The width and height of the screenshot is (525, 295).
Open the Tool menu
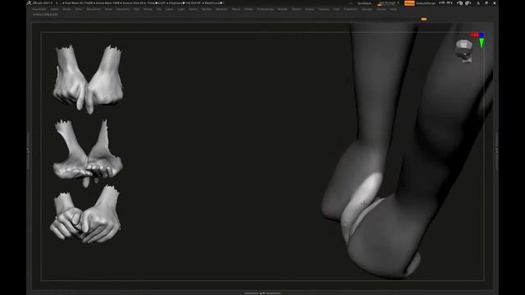point(336,9)
